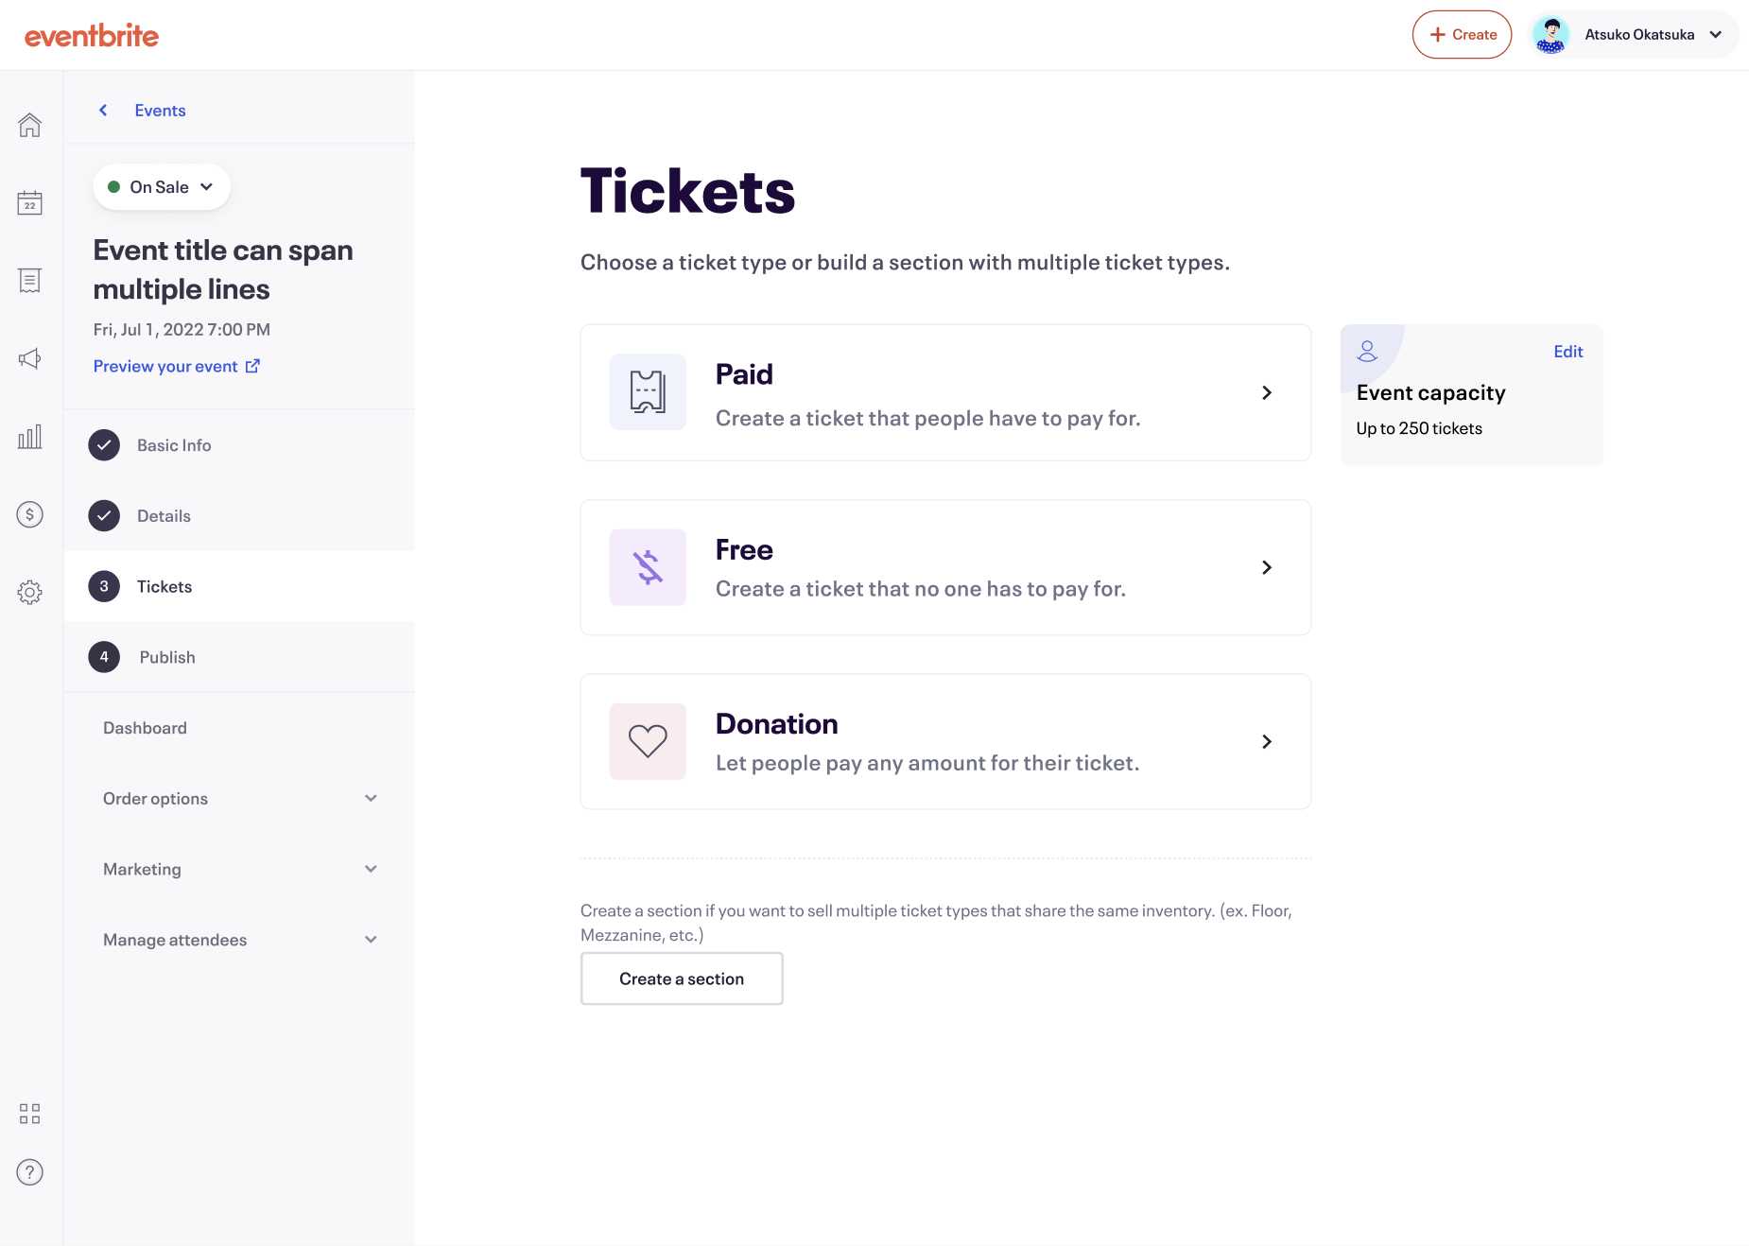Open the marketing megaphone icon
This screenshot has height=1246, width=1749.
coord(30,358)
